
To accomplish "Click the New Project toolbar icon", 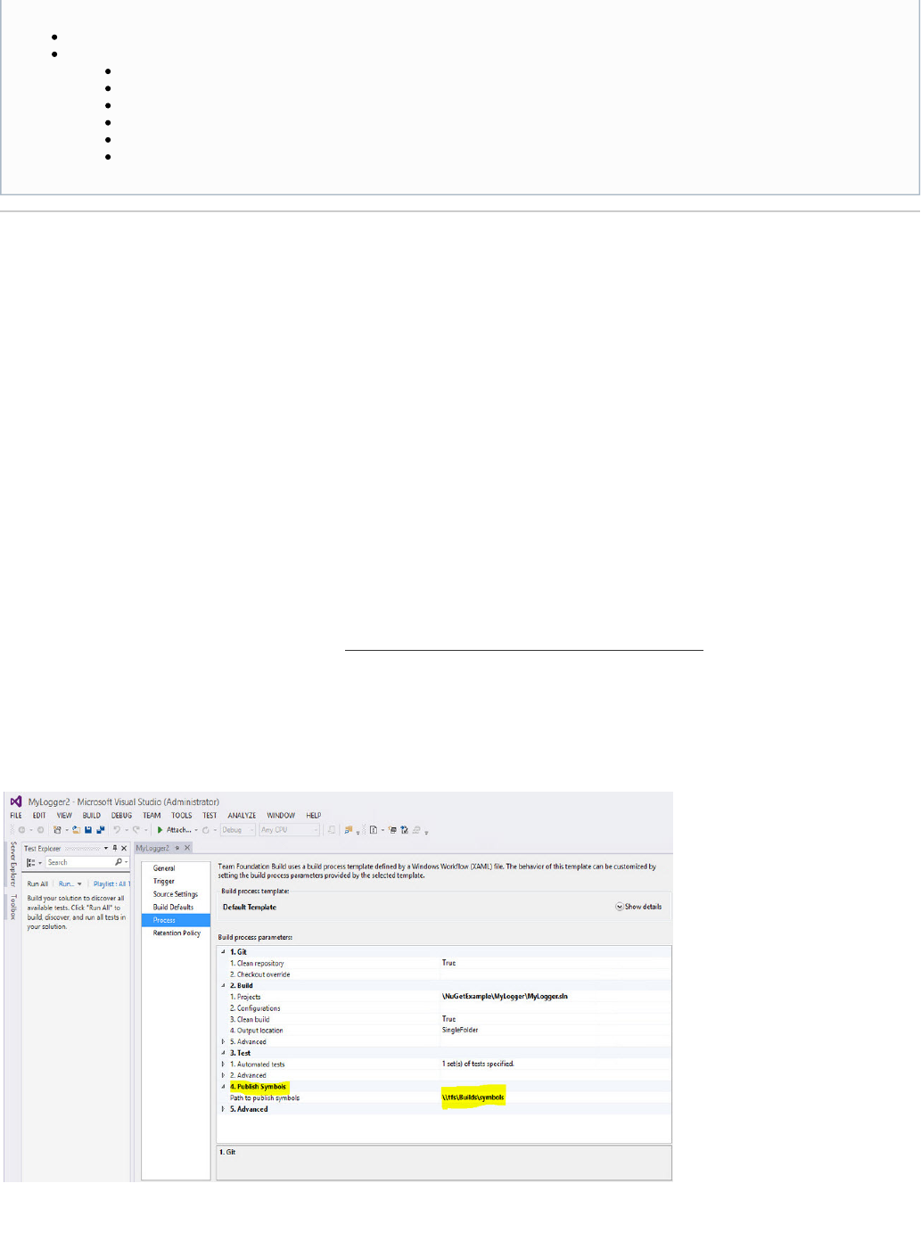I will pyautogui.click(x=57, y=830).
